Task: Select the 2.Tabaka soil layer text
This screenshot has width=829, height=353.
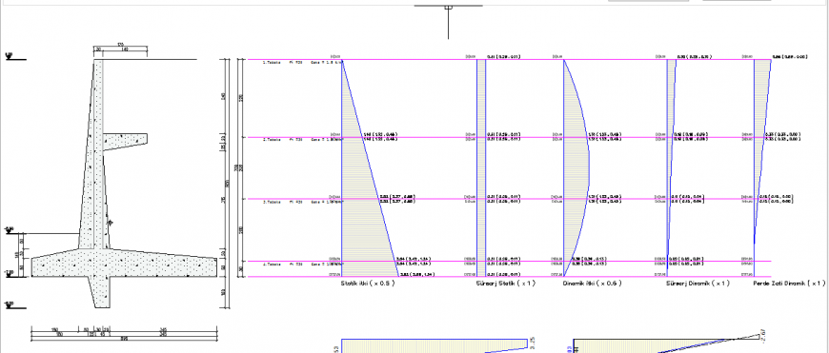Action: [x=272, y=140]
